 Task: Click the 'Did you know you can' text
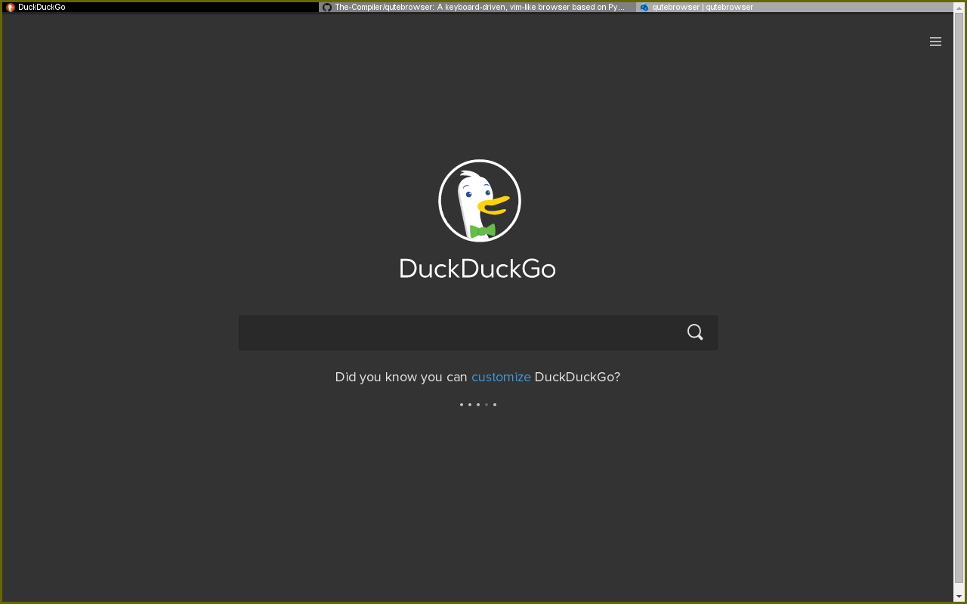click(401, 377)
